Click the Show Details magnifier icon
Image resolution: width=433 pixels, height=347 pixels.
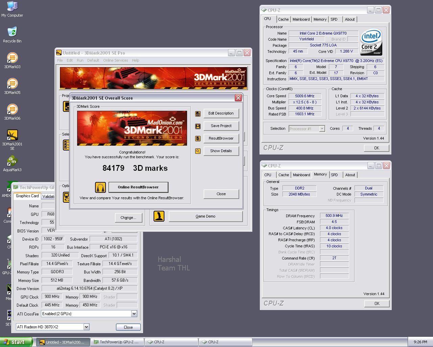point(198,151)
